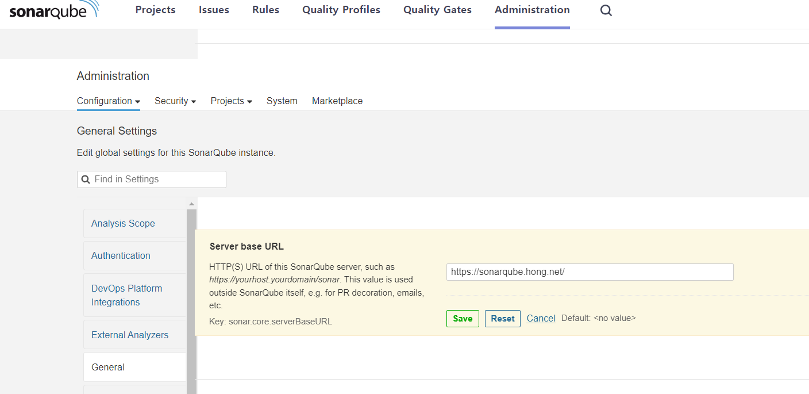The width and height of the screenshot is (809, 394).
Task: Open DevOps Platform Integrations settings
Action: 135,295
